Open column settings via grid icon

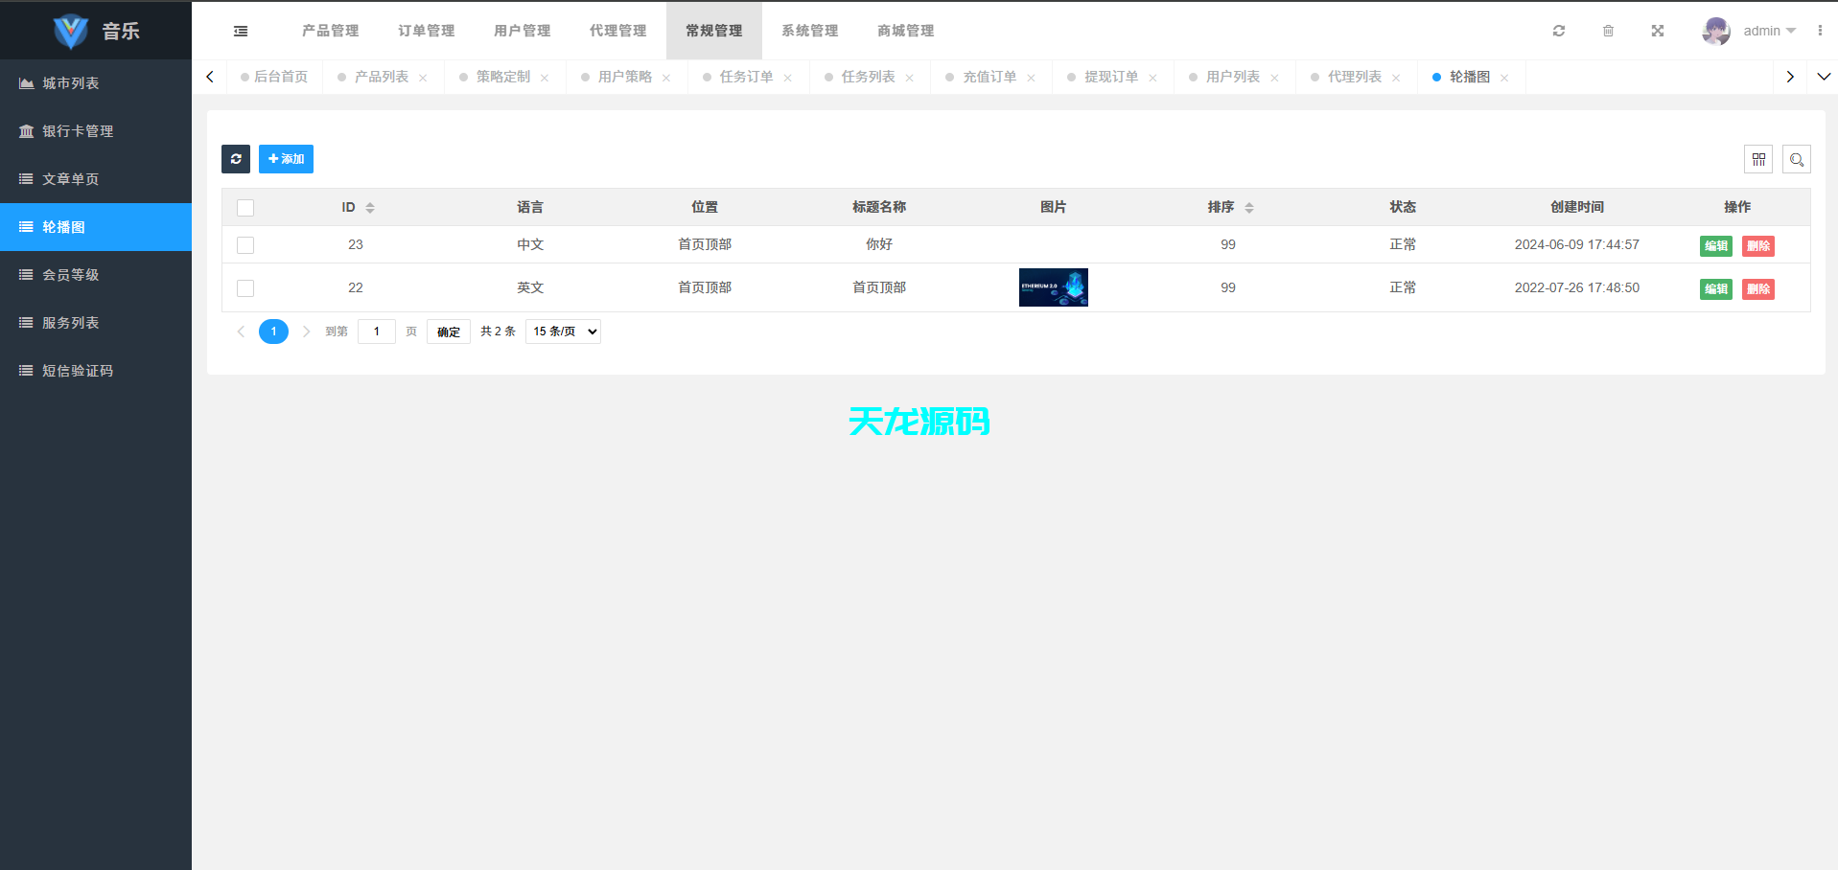click(x=1759, y=159)
